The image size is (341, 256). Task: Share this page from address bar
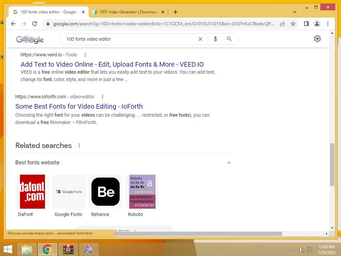[x=282, y=24]
